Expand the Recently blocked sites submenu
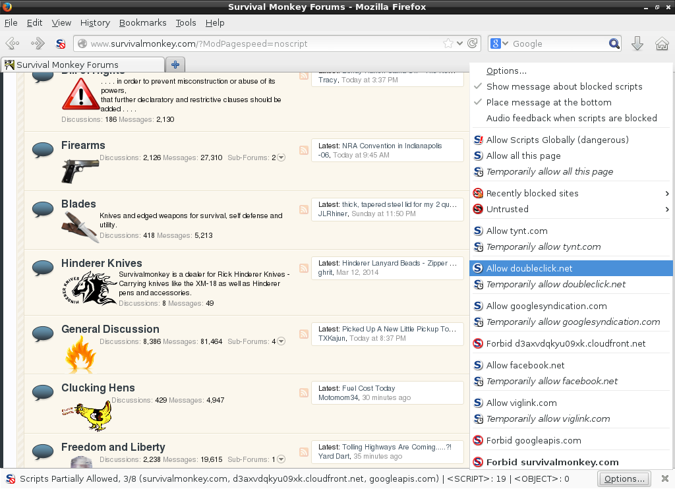Screen dimensions: 675x489 [x=572, y=193]
